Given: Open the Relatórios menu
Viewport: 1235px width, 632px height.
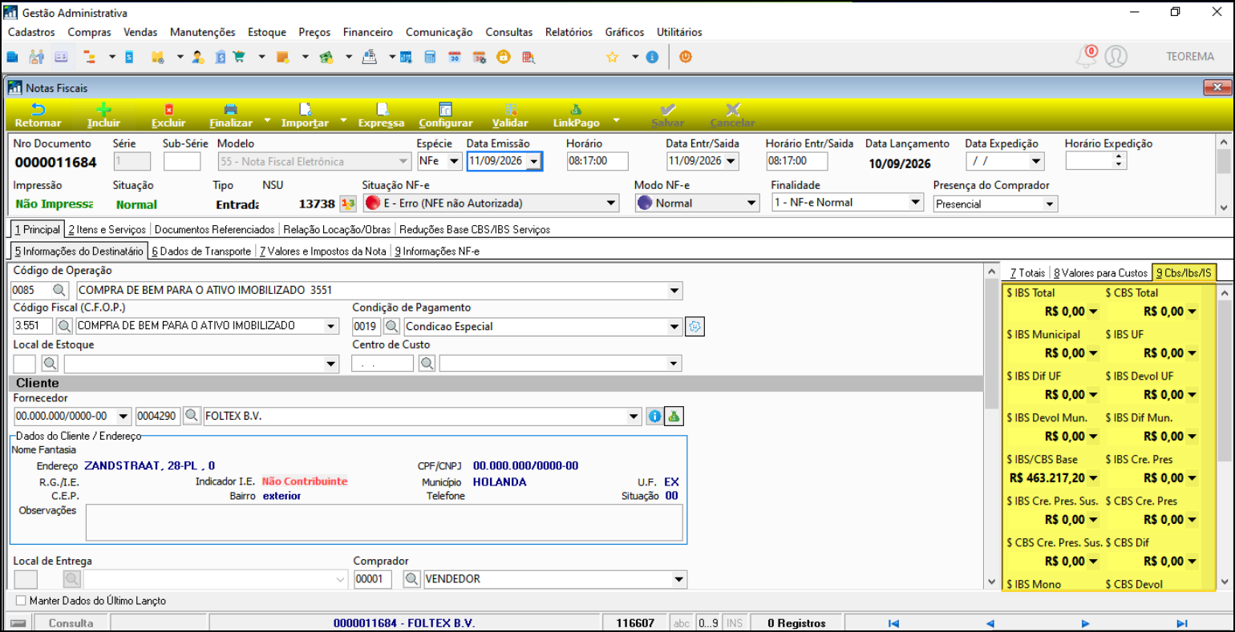Looking at the screenshot, I should click(x=569, y=32).
